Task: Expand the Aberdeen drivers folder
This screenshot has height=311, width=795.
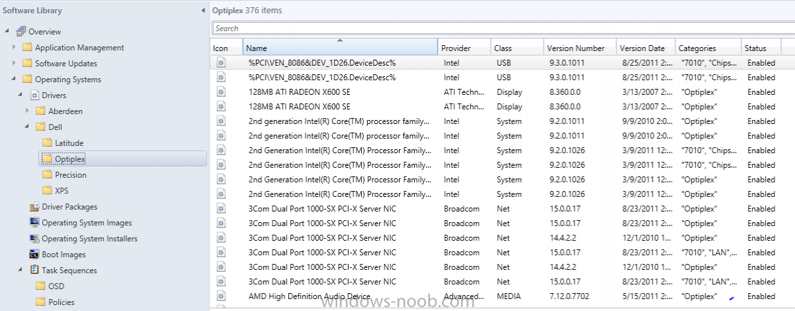Action: (x=28, y=111)
